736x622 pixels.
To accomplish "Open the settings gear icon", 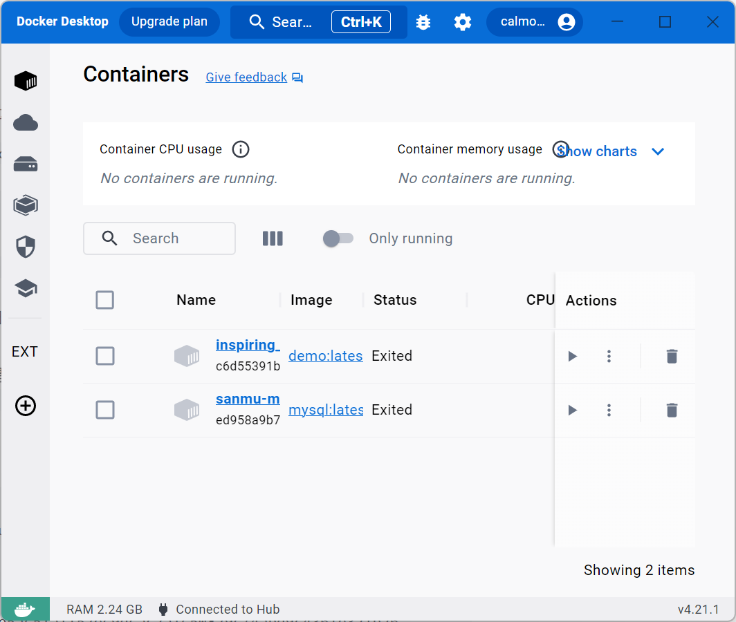I will (x=463, y=22).
